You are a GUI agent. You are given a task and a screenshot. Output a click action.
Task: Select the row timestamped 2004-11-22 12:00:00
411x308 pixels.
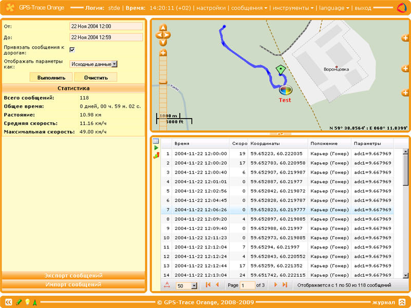(277, 153)
